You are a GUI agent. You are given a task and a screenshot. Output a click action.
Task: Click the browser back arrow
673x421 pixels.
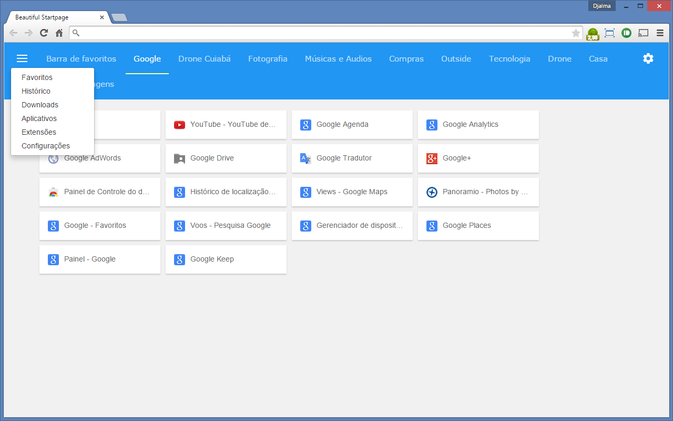[14, 33]
